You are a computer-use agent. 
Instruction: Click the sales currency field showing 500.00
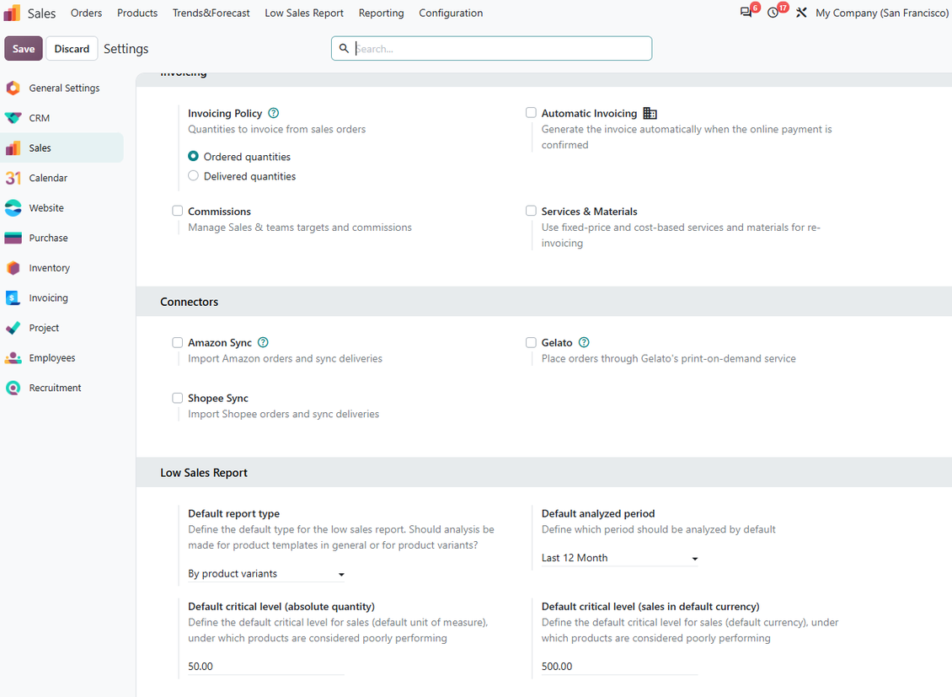pos(619,666)
